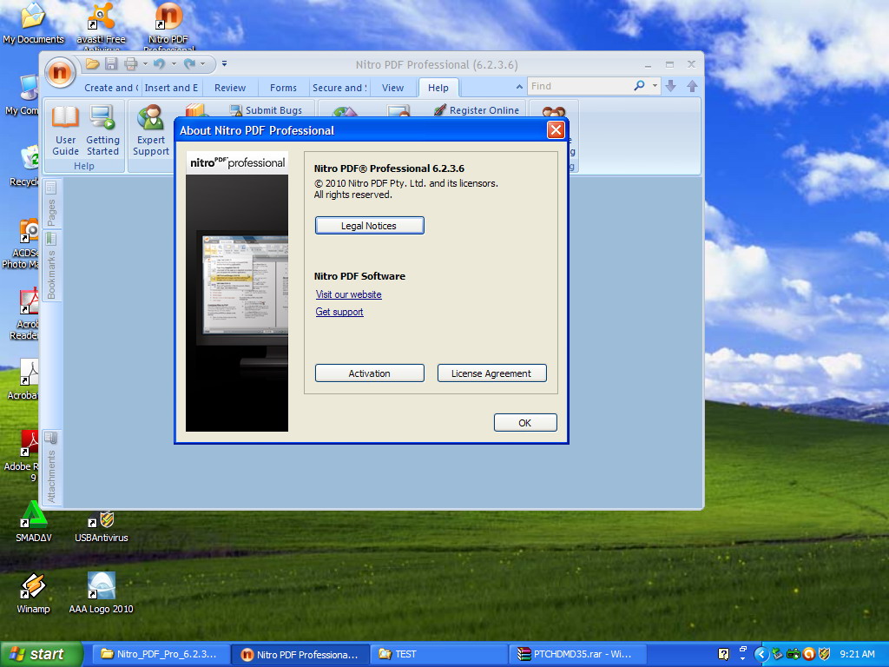889x667 pixels.
Task: Click Submit Bugs in the ribbon
Action: click(266, 110)
